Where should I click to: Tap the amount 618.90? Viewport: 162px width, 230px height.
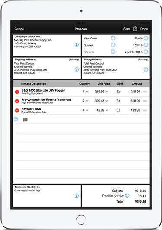click(x=135, y=101)
